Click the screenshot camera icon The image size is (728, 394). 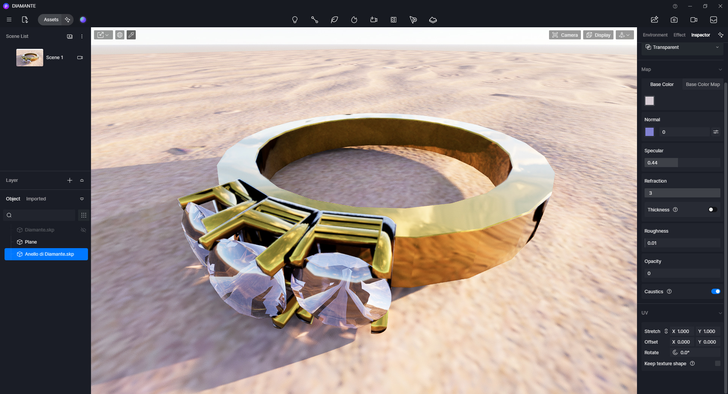tap(674, 20)
